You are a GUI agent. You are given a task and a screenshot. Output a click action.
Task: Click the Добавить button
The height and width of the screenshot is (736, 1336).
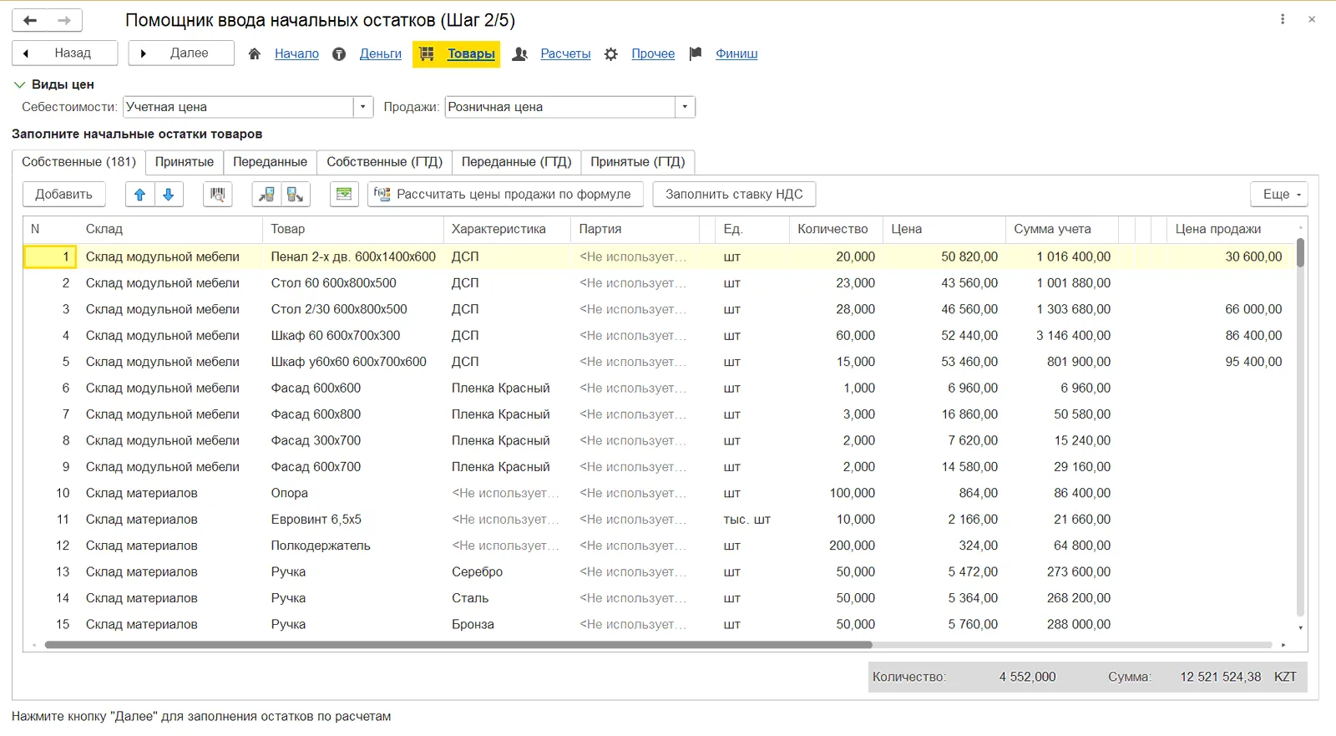coord(63,195)
